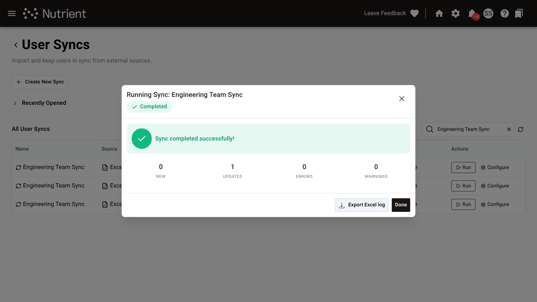The image size is (537, 302).
Task: Click the Excel source icon in the first row
Action: tap(104, 167)
